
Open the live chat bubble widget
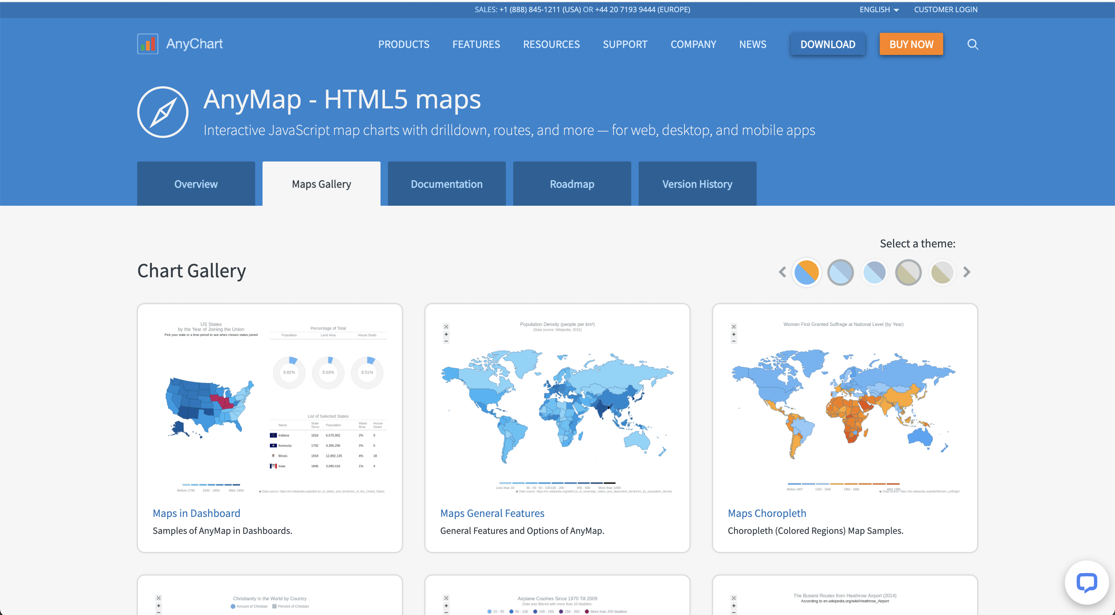tap(1087, 583)
